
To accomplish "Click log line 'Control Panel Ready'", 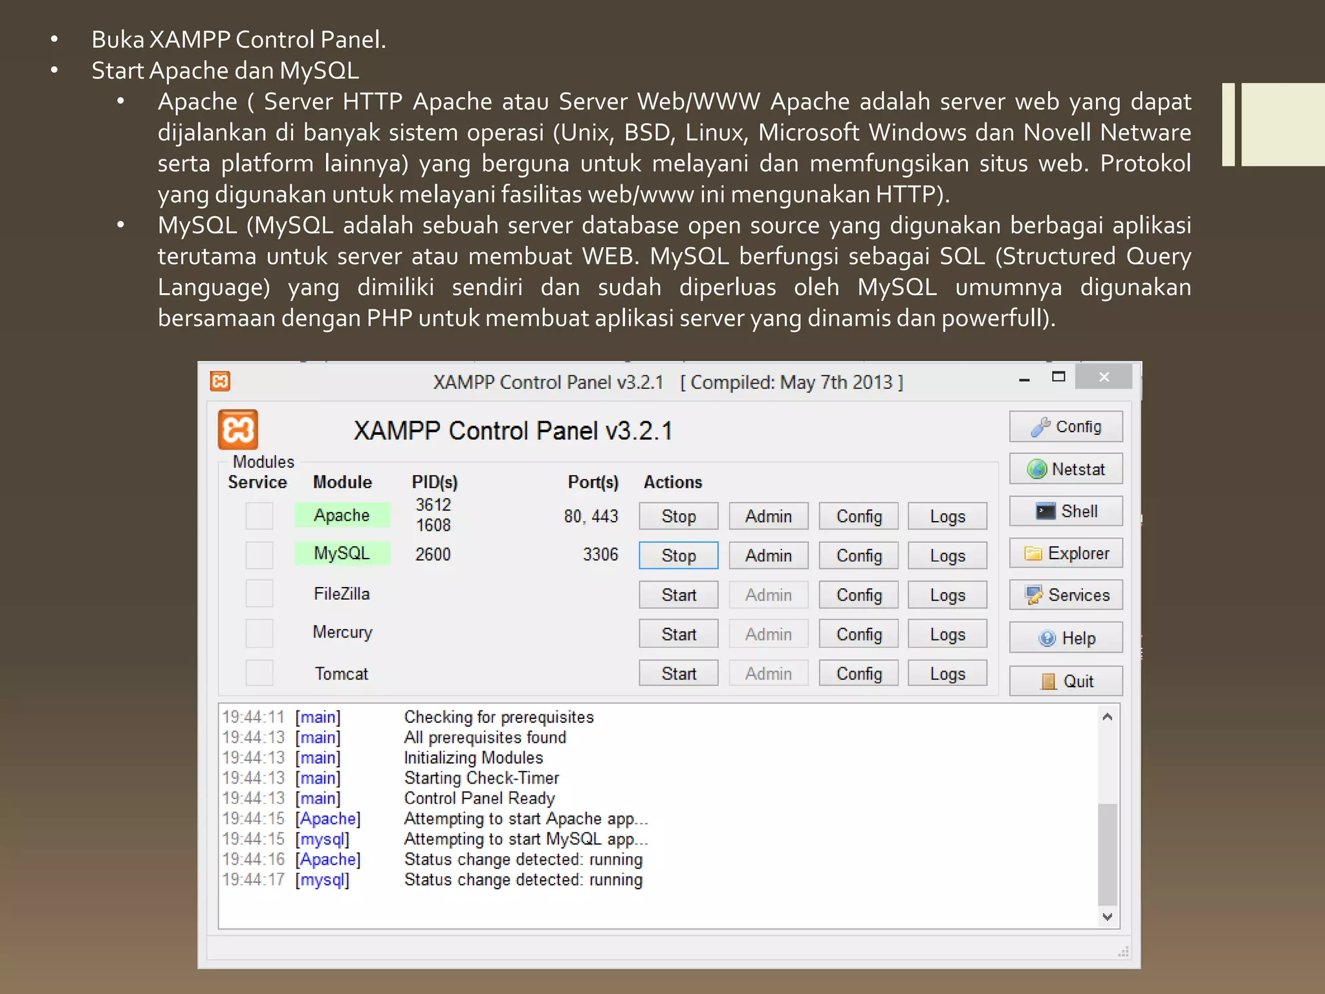I will (x=479, y=798).
